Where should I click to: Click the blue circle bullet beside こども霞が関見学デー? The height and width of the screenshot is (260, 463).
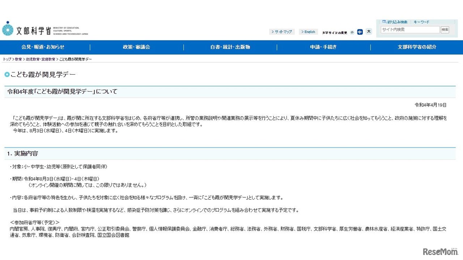click(7, 75)
